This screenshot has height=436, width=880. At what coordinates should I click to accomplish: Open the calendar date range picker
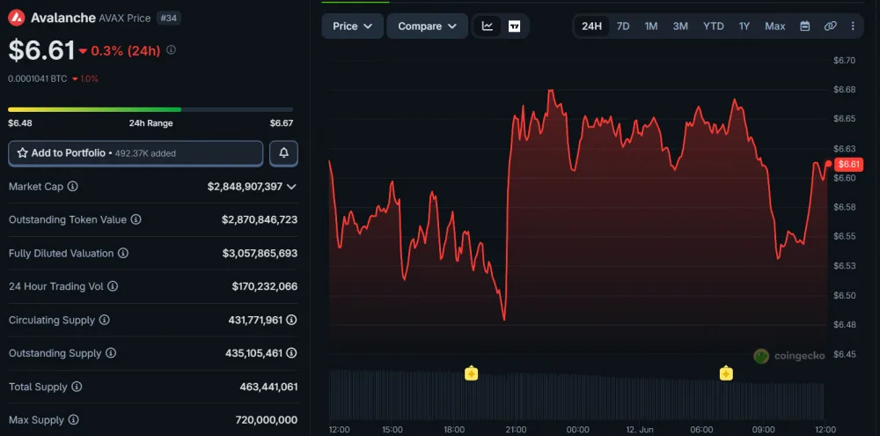click(x=805, y=26)
